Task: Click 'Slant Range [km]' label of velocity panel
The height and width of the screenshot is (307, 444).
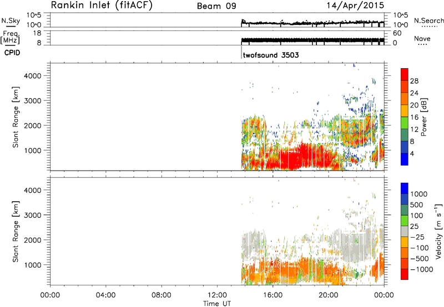Action: (16, 232)
